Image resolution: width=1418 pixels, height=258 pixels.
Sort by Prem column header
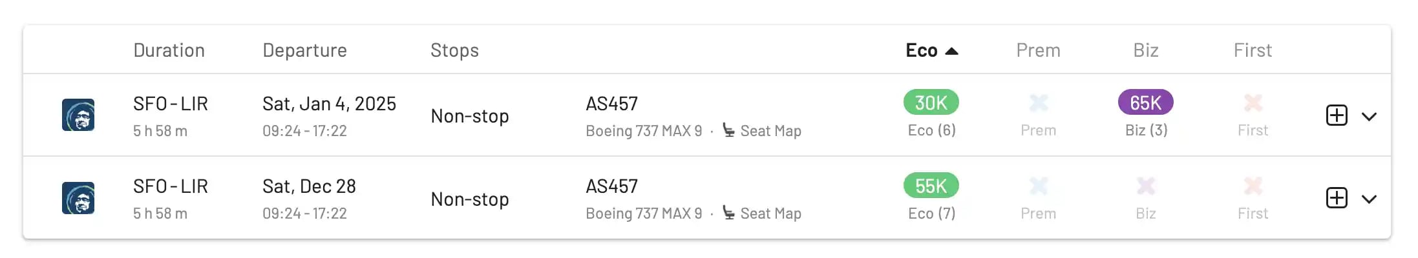click(1038, 50)
